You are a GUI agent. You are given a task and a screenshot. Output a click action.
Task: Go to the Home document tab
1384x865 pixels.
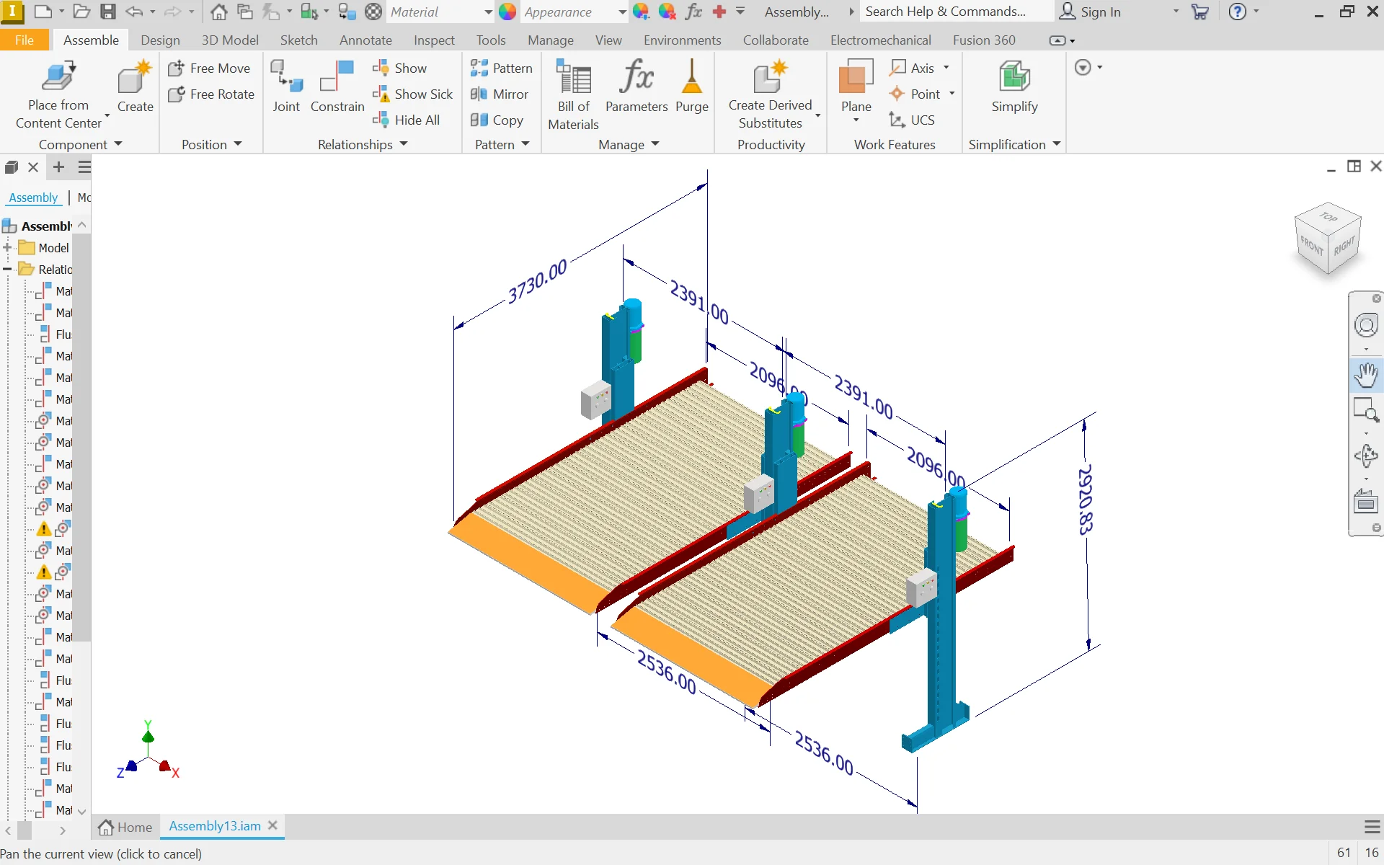[x=125, y=827]
